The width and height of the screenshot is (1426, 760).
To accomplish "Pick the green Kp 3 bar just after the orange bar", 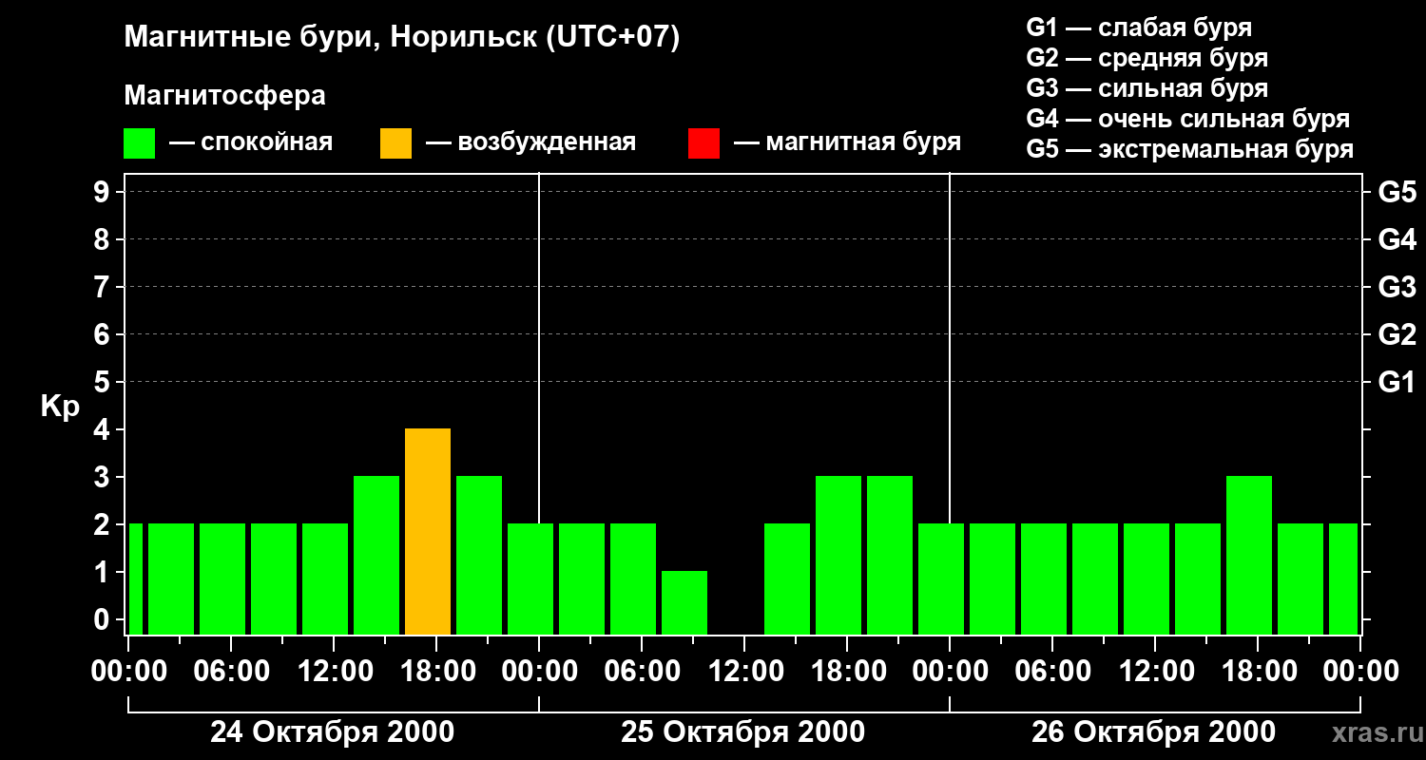I will click(x=479, y=555).
